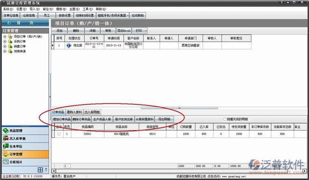
Task: Switch to the 出入库明细 tab
Action: [92, 112]
